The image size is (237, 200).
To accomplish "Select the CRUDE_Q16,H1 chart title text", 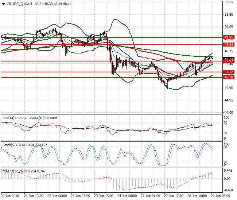I will pyautogui.click(x=19, y=4).
